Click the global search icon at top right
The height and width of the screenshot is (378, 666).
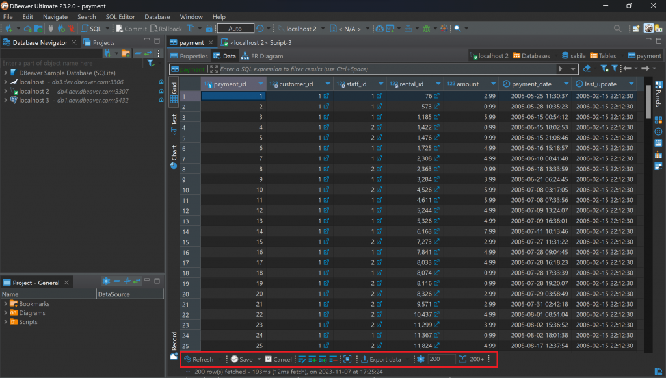pos(617,29)
